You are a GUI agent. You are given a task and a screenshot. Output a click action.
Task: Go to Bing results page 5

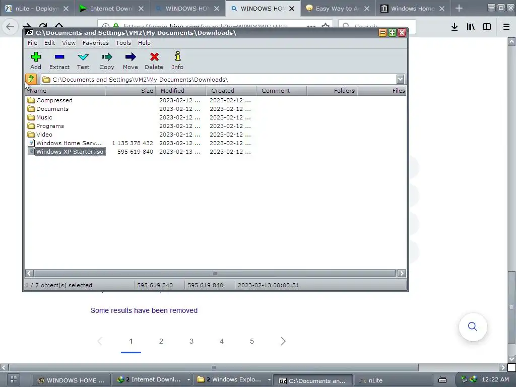(252, 341)
